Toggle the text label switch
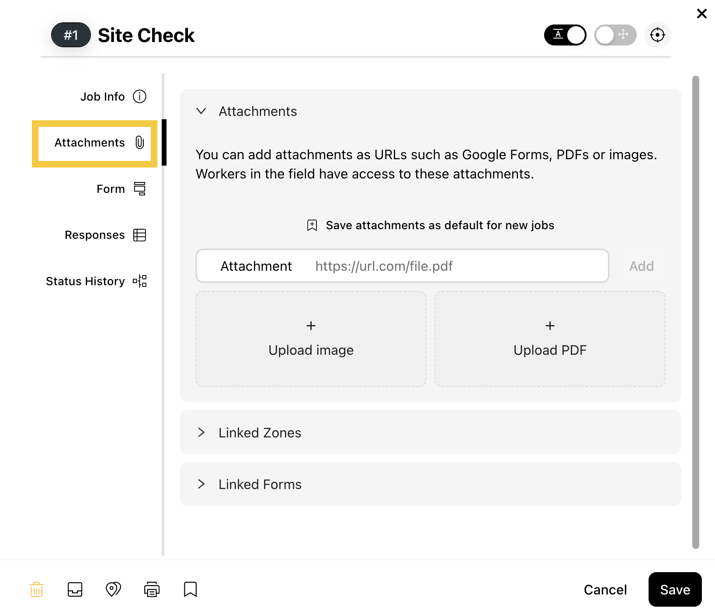Viewport: 715px width, 615px height. pos(565,35)
